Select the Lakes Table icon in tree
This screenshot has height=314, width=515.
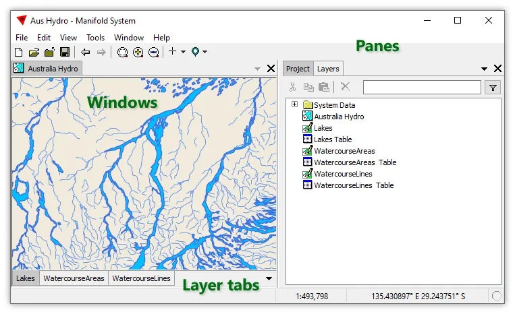tap(307, 139)
